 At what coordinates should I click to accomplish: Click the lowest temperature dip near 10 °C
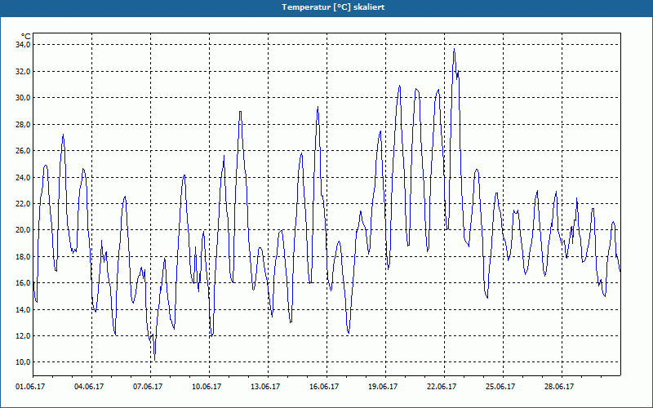(155, 360)
